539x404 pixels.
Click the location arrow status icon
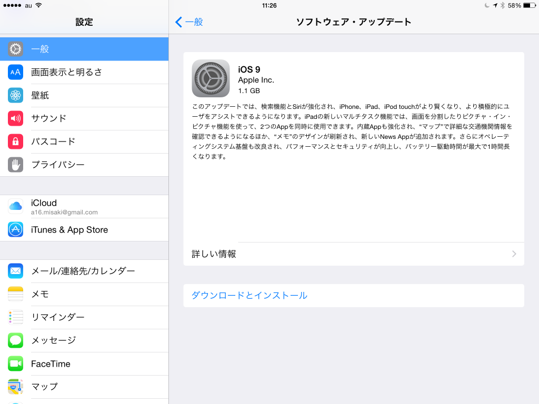point(495,5)
